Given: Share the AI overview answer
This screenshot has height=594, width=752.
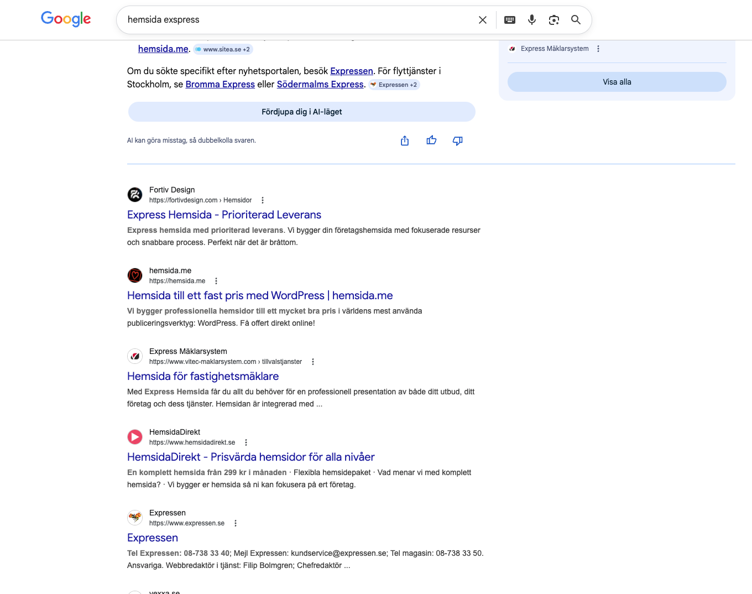Looking at the screenshot, I should [x=405, y=140].
